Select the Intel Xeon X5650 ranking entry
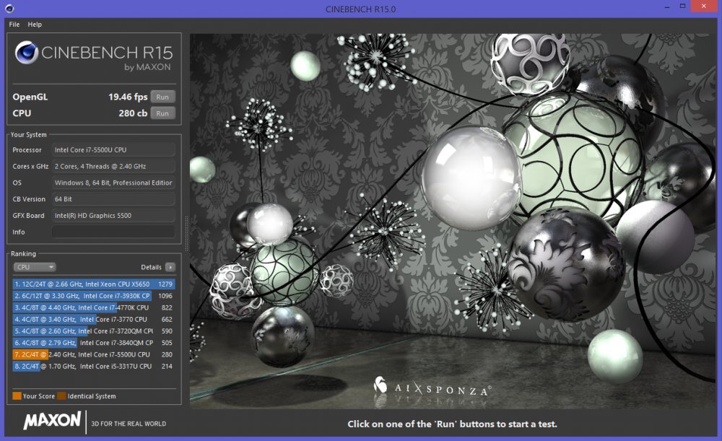 pyautogui.click(x=87, y=284)
